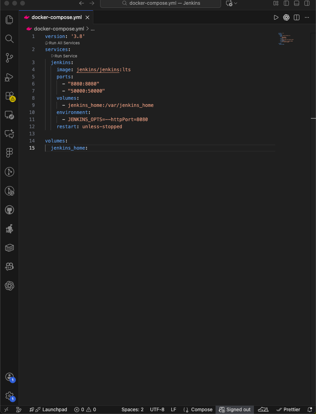
Task: Open the notifications bell in status bar
Action: 310,410
